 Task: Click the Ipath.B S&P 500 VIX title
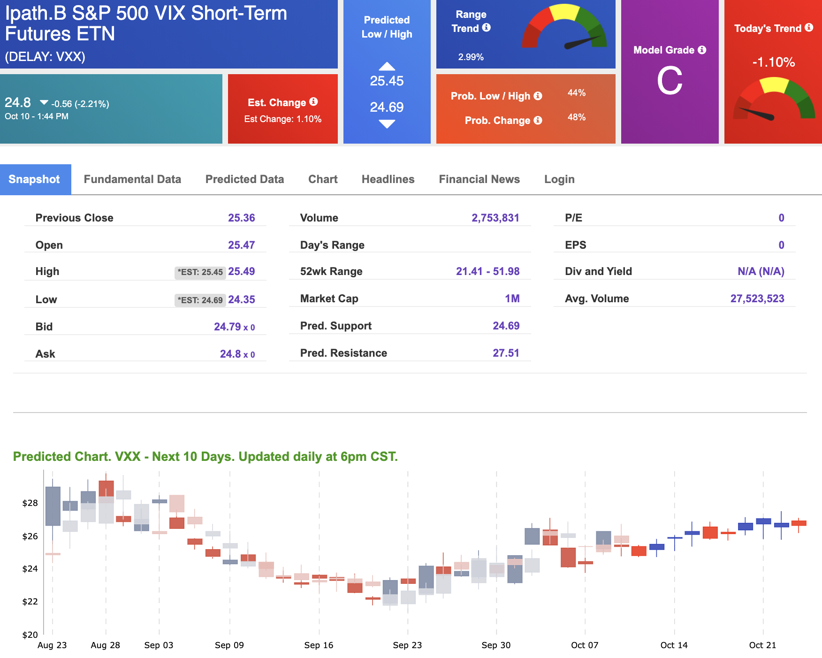click(146, 23)
